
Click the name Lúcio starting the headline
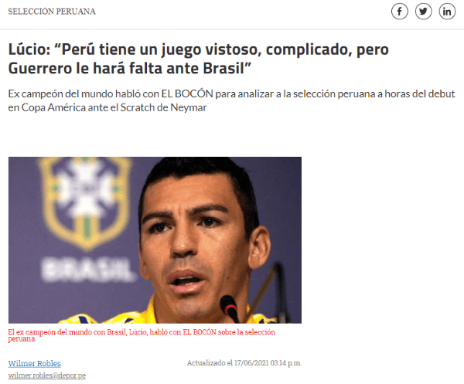click(x=29, y=49)
